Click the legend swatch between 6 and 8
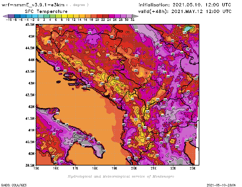The image size is (242, 187). [x=58, y=16]
